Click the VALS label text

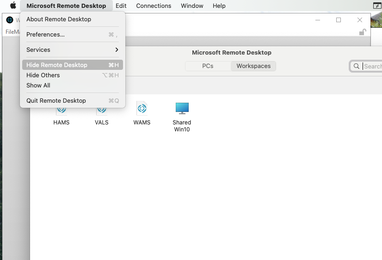coord(102,122)
